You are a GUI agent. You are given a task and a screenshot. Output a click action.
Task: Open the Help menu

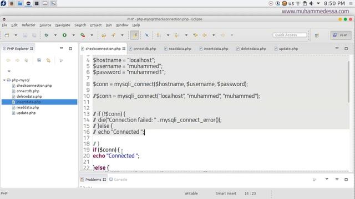136,25
